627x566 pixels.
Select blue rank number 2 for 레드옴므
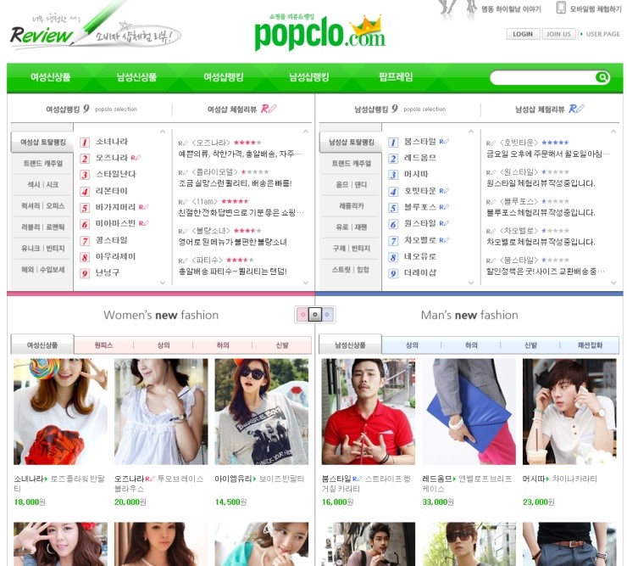coord(393,159)
